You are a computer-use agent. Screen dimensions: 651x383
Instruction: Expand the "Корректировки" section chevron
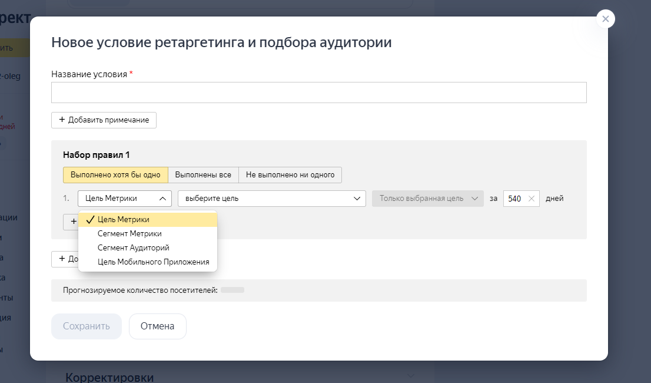coord(411,377)
